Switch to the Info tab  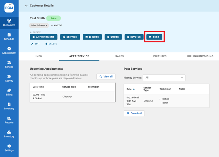[x=39, y=56]
